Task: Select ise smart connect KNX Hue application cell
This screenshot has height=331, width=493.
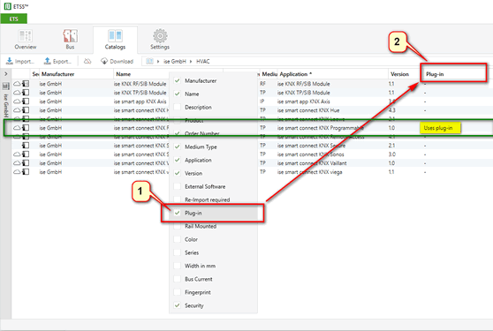Action: [x=308, y=110]
